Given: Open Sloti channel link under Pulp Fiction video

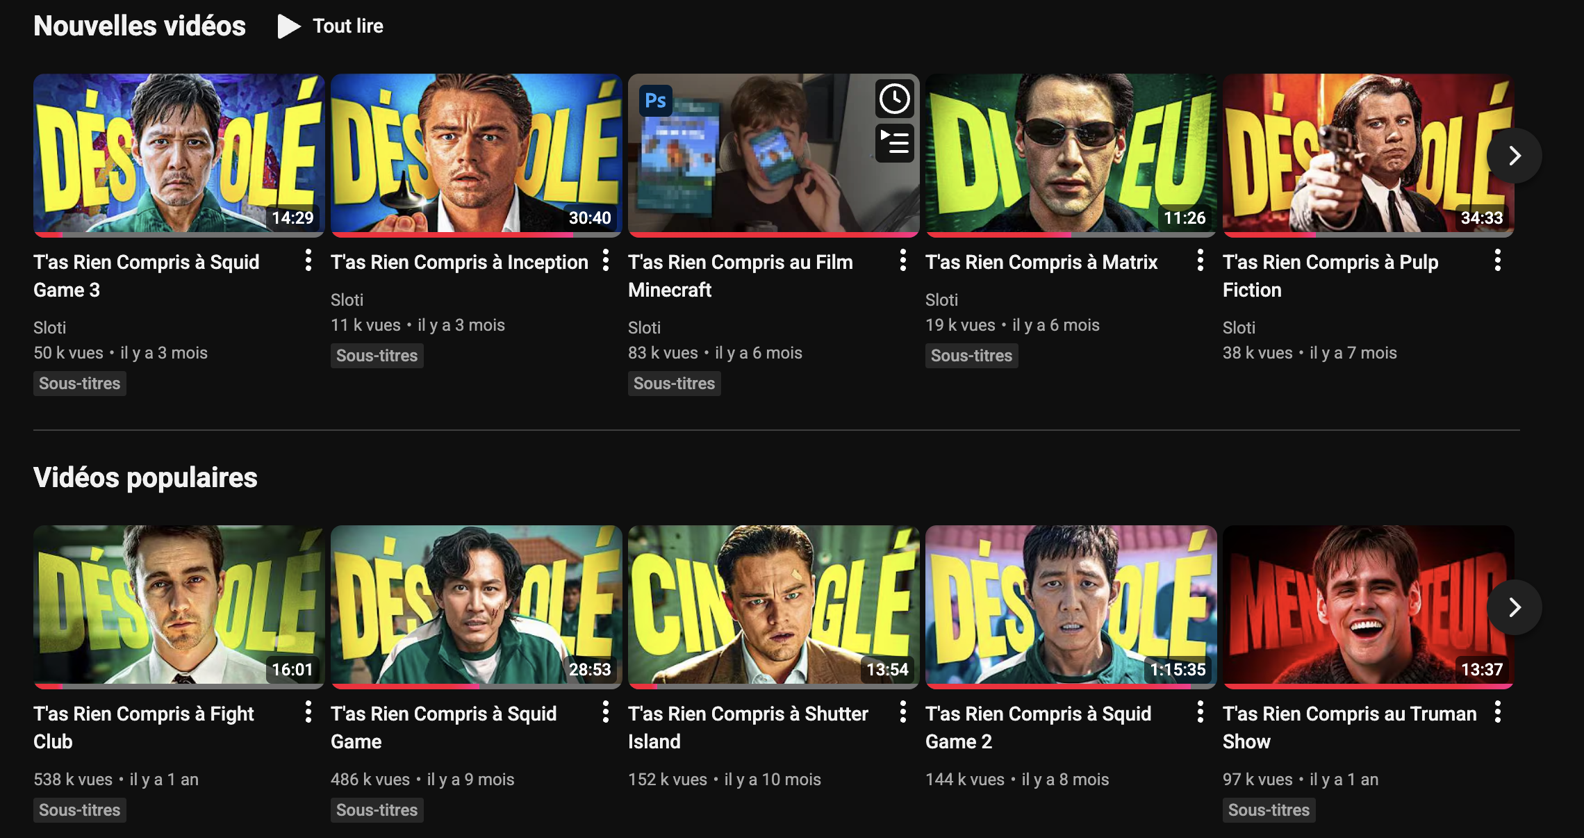Looking at the screenshot, I should click(1239, 328).
